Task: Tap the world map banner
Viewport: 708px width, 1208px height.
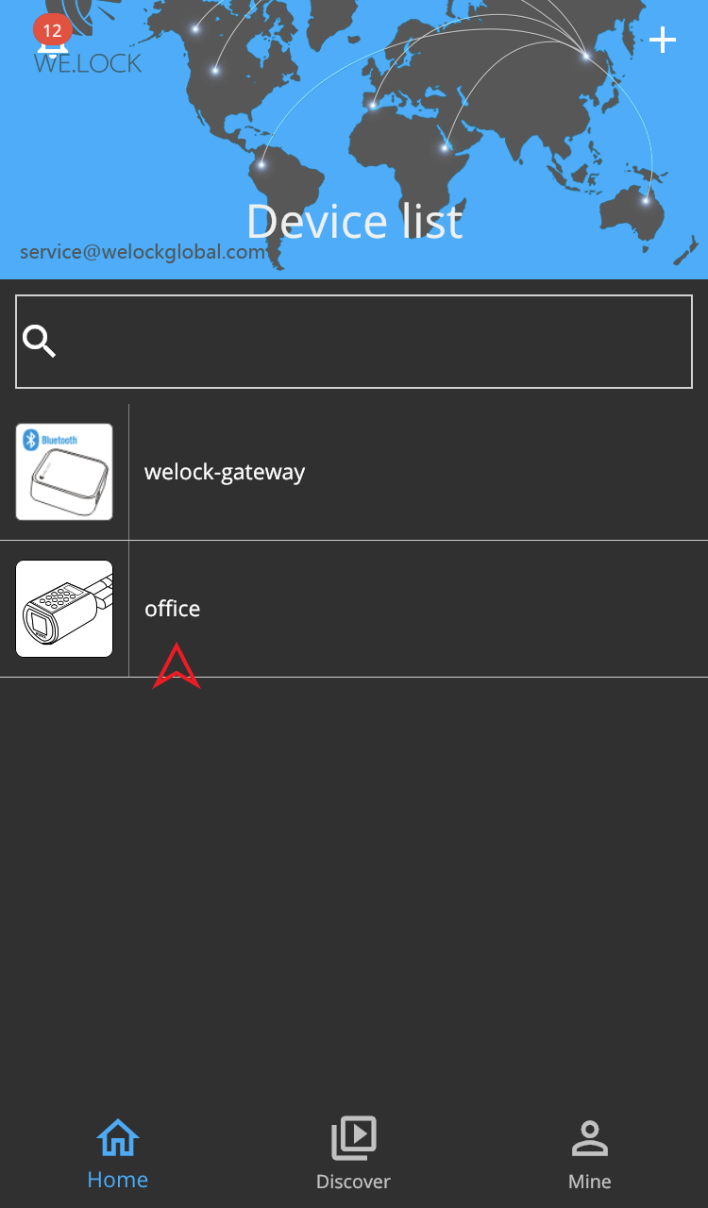Action: 354,140
